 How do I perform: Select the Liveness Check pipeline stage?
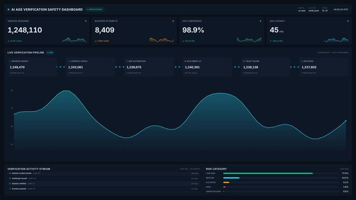(x=91, y=67)
